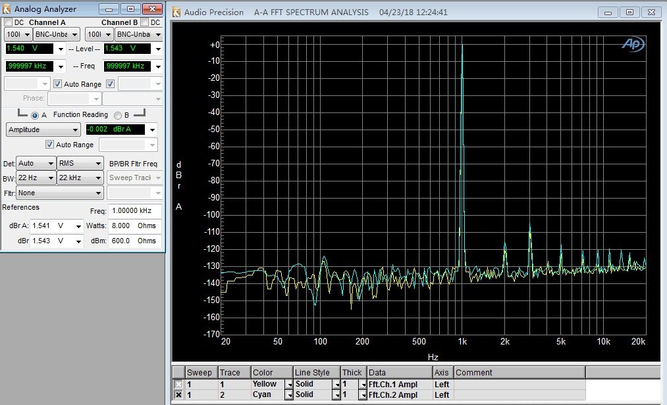Click the dBr A vertical axis label
The height and width of the screenshot is (405, 667).
point(178,185)
